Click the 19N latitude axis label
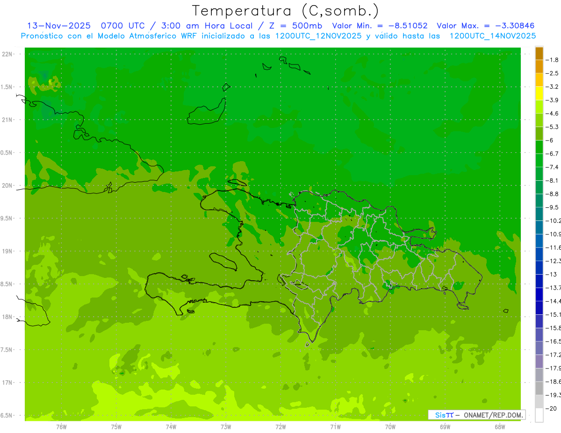The width and height of the screenshot is (561, 433). (7, 251)
